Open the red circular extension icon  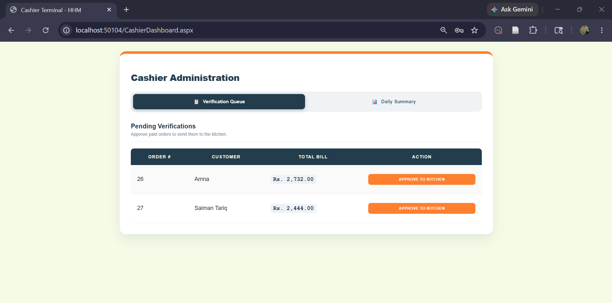click(x=498, y=30)
